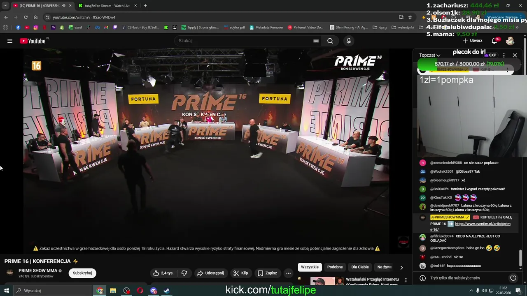
Task: Open YouTube notifications bell
Action: [x=494, y=41]
